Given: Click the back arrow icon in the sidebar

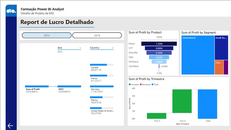Looking at the screenshot, I should (10, 126).
